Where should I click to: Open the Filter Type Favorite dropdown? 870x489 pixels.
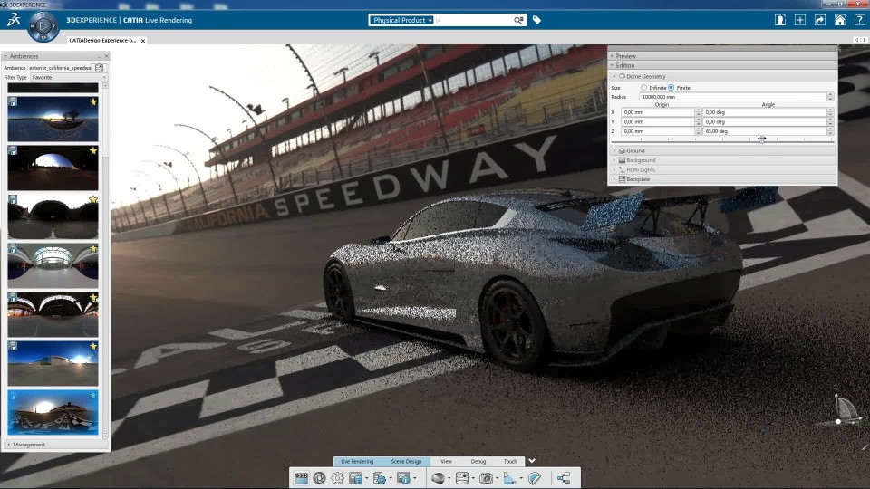point(69,78)
